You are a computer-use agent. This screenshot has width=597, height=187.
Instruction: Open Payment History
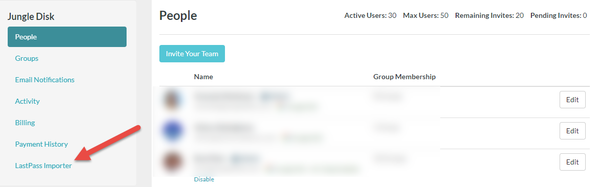42,144
